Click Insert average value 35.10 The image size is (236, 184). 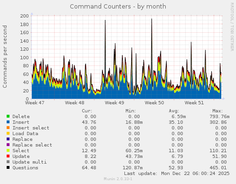[176, 122]
